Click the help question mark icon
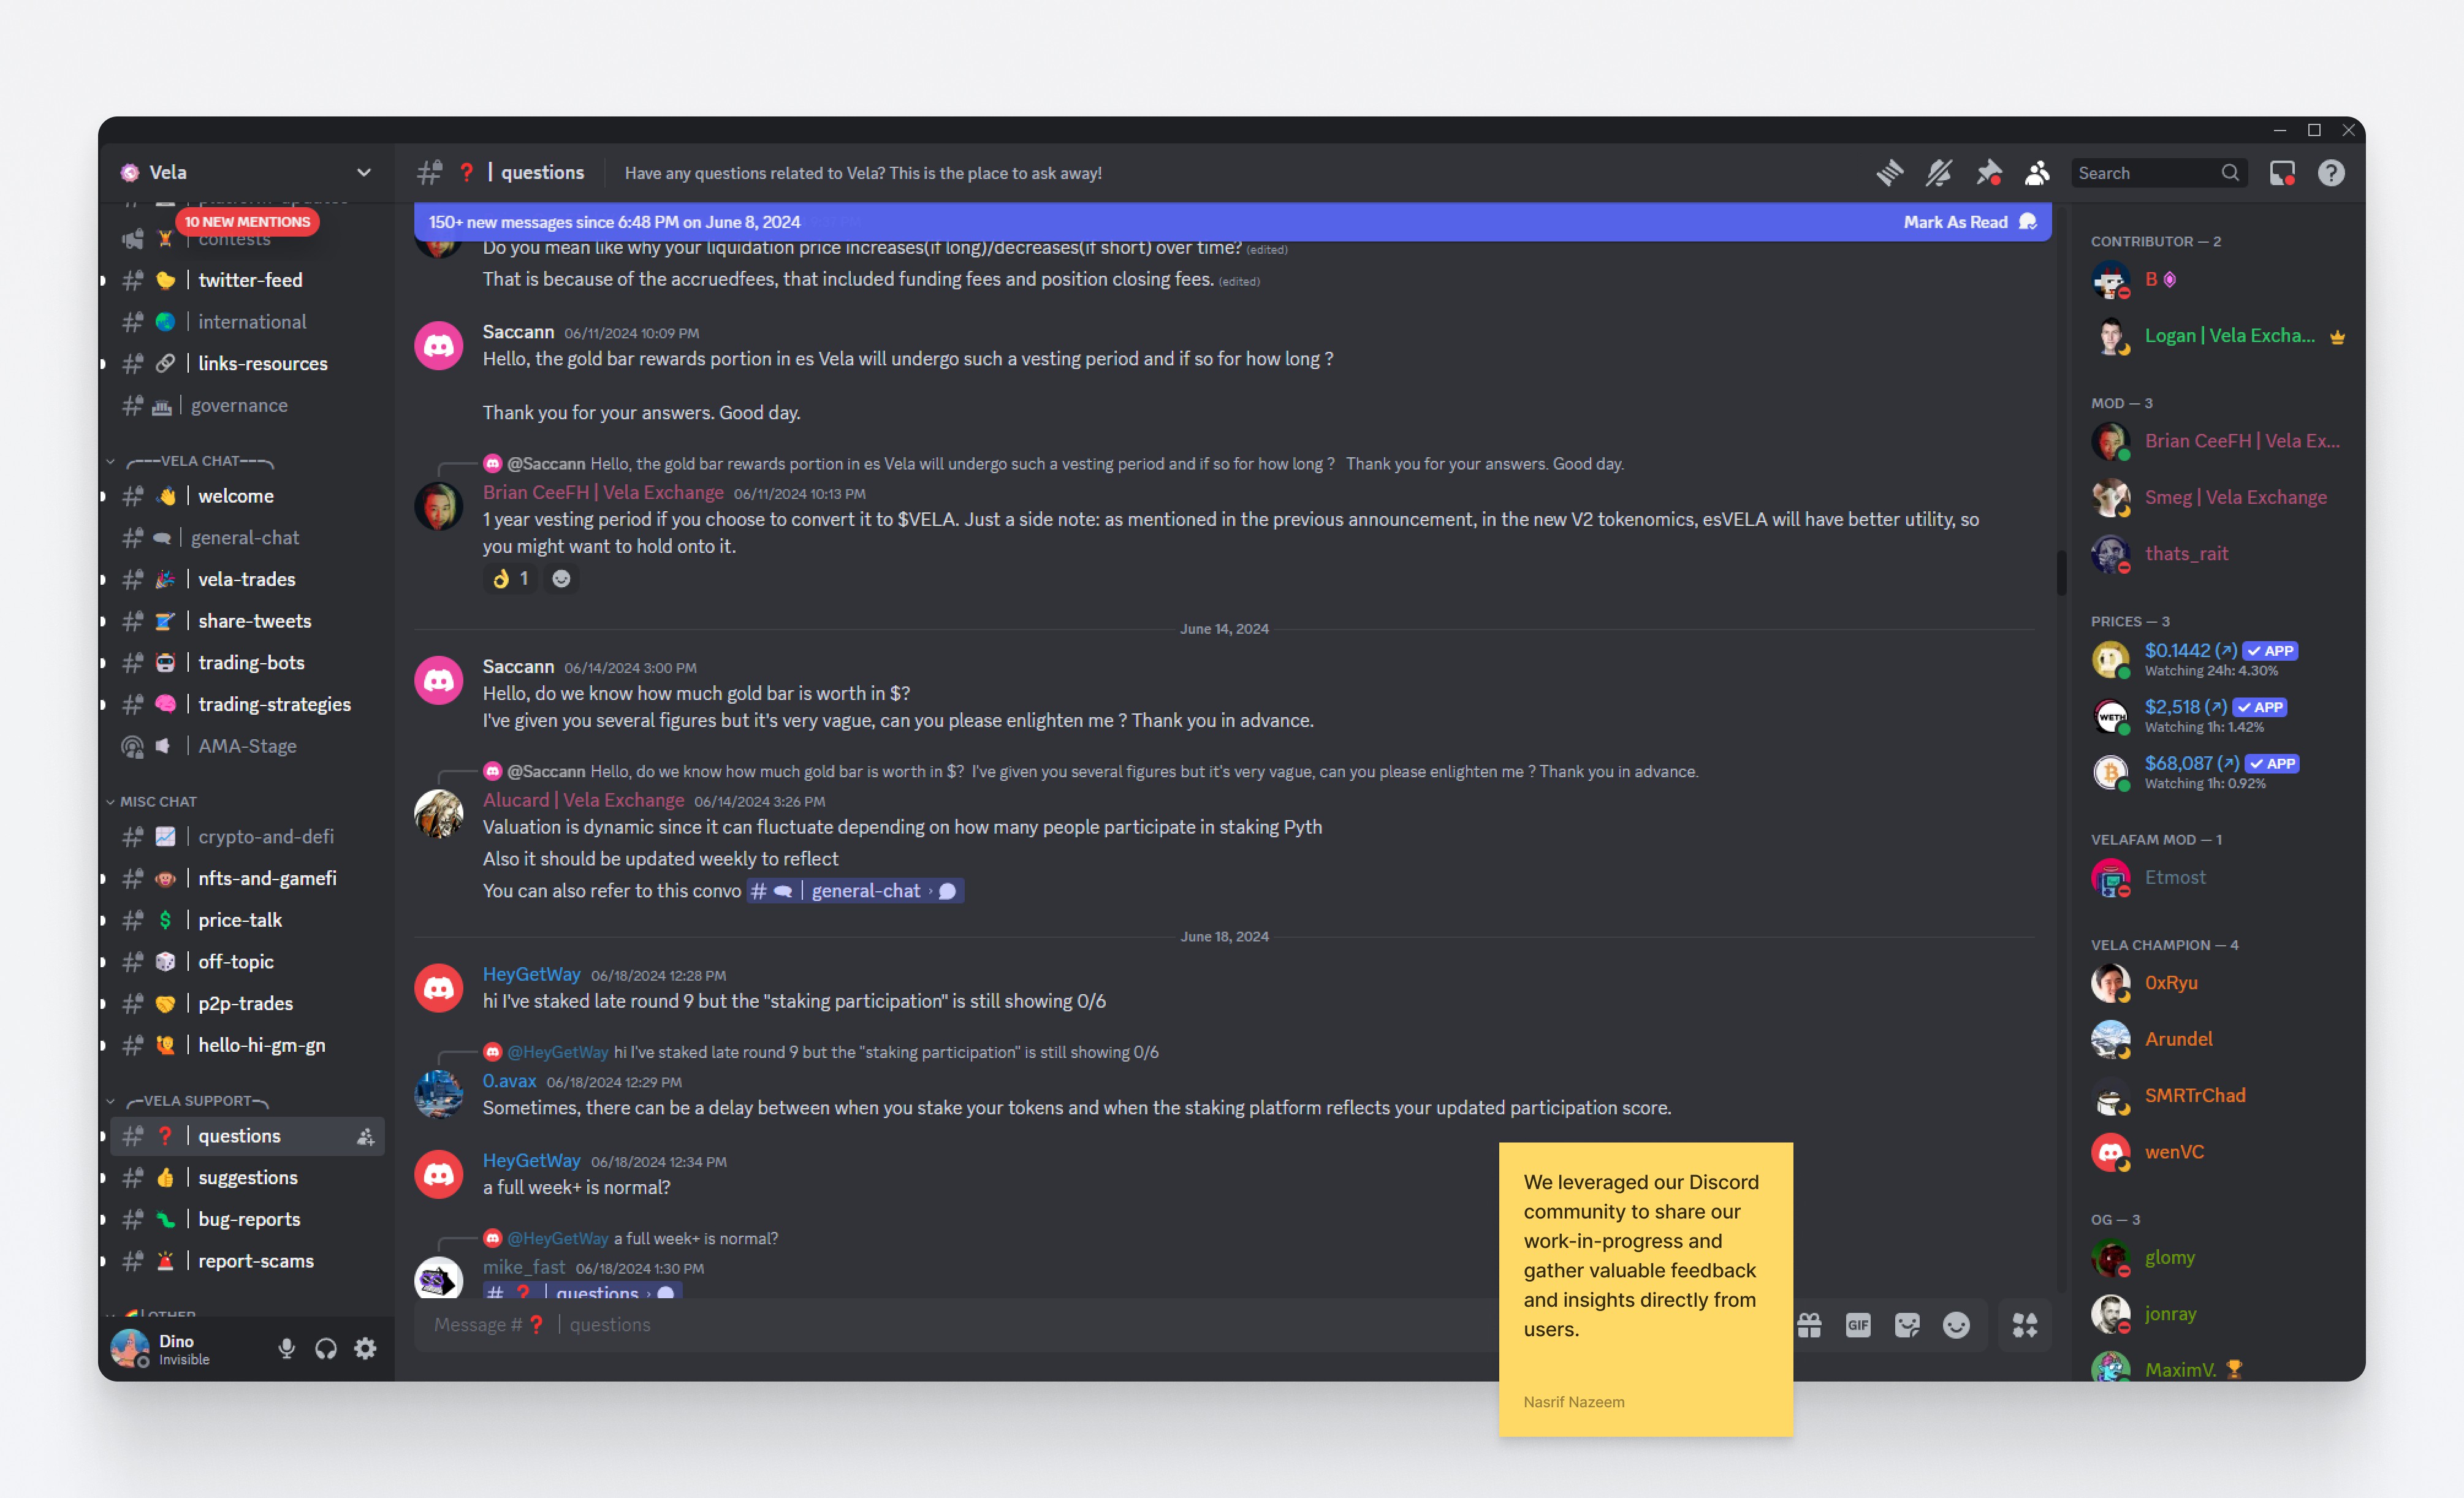2464x1498 pixels. (x=2331, y=173)
